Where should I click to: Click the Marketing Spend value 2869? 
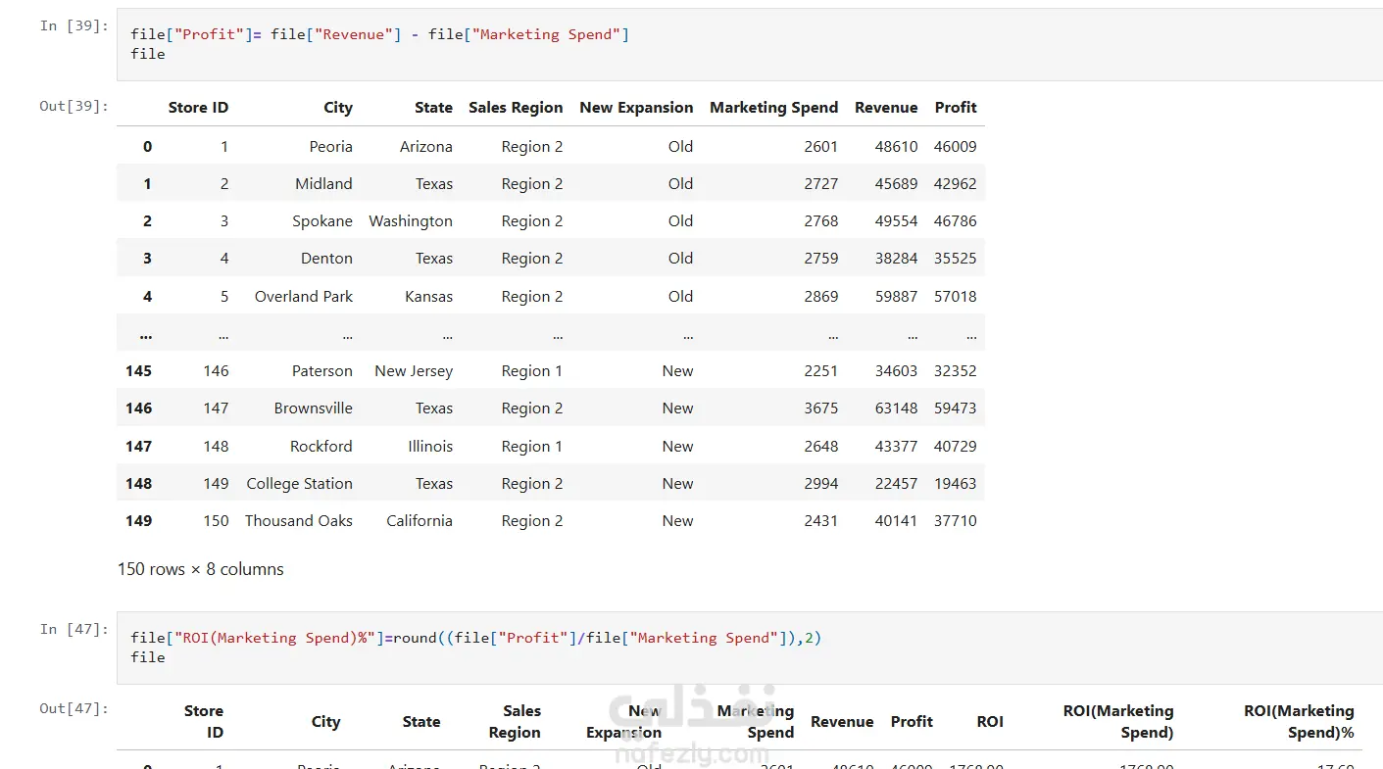point(821,297)
